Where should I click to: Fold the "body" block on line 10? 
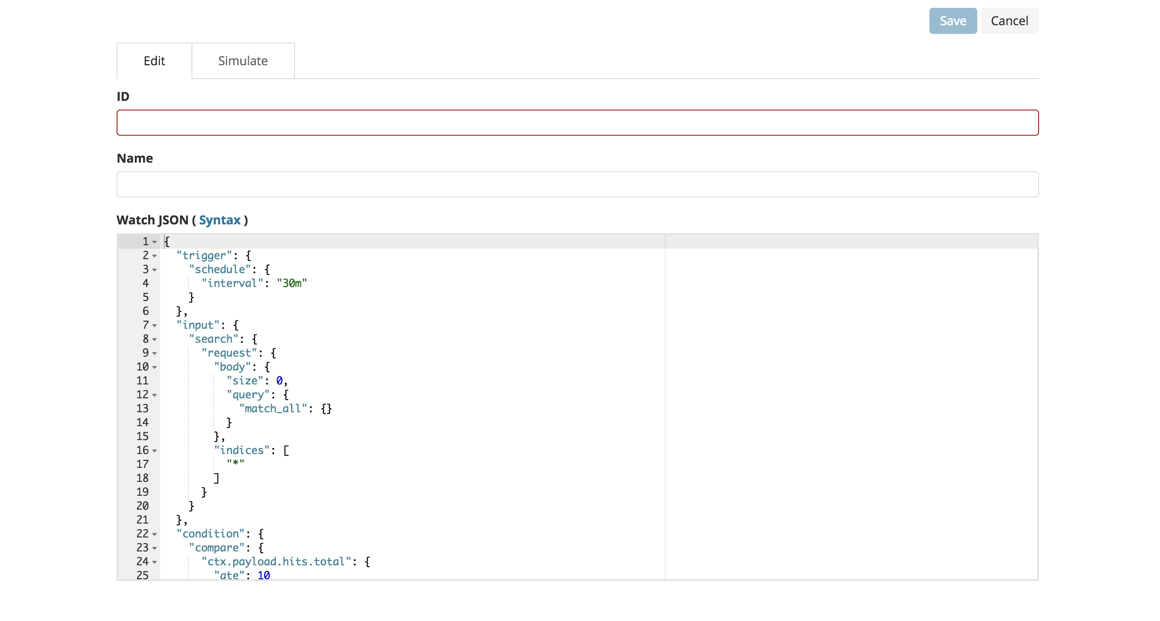click(154, 367)
